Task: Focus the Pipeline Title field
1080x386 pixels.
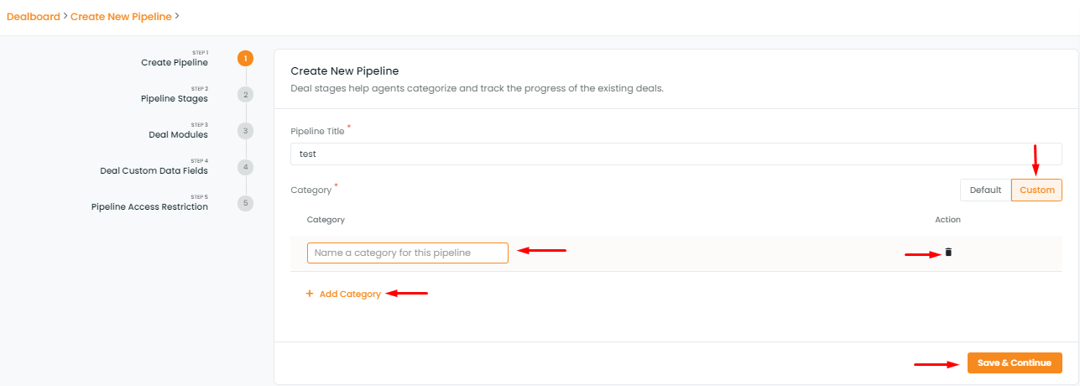Action: [x=676, y=154]
